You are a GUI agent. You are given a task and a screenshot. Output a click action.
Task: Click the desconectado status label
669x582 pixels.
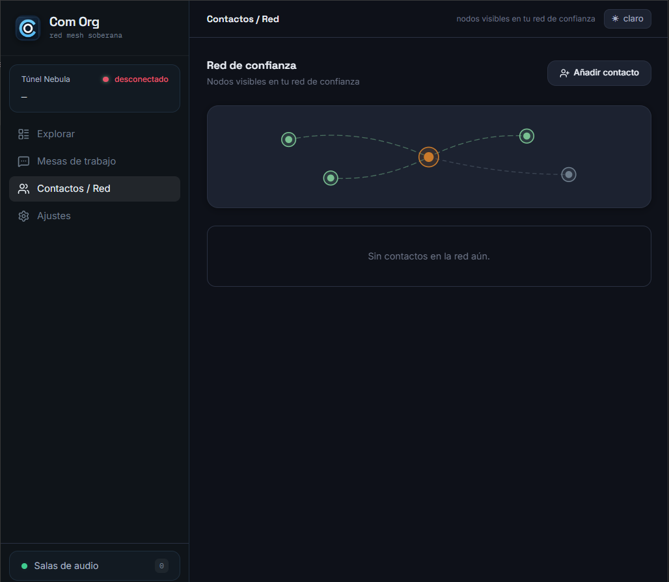pos(141,79)
